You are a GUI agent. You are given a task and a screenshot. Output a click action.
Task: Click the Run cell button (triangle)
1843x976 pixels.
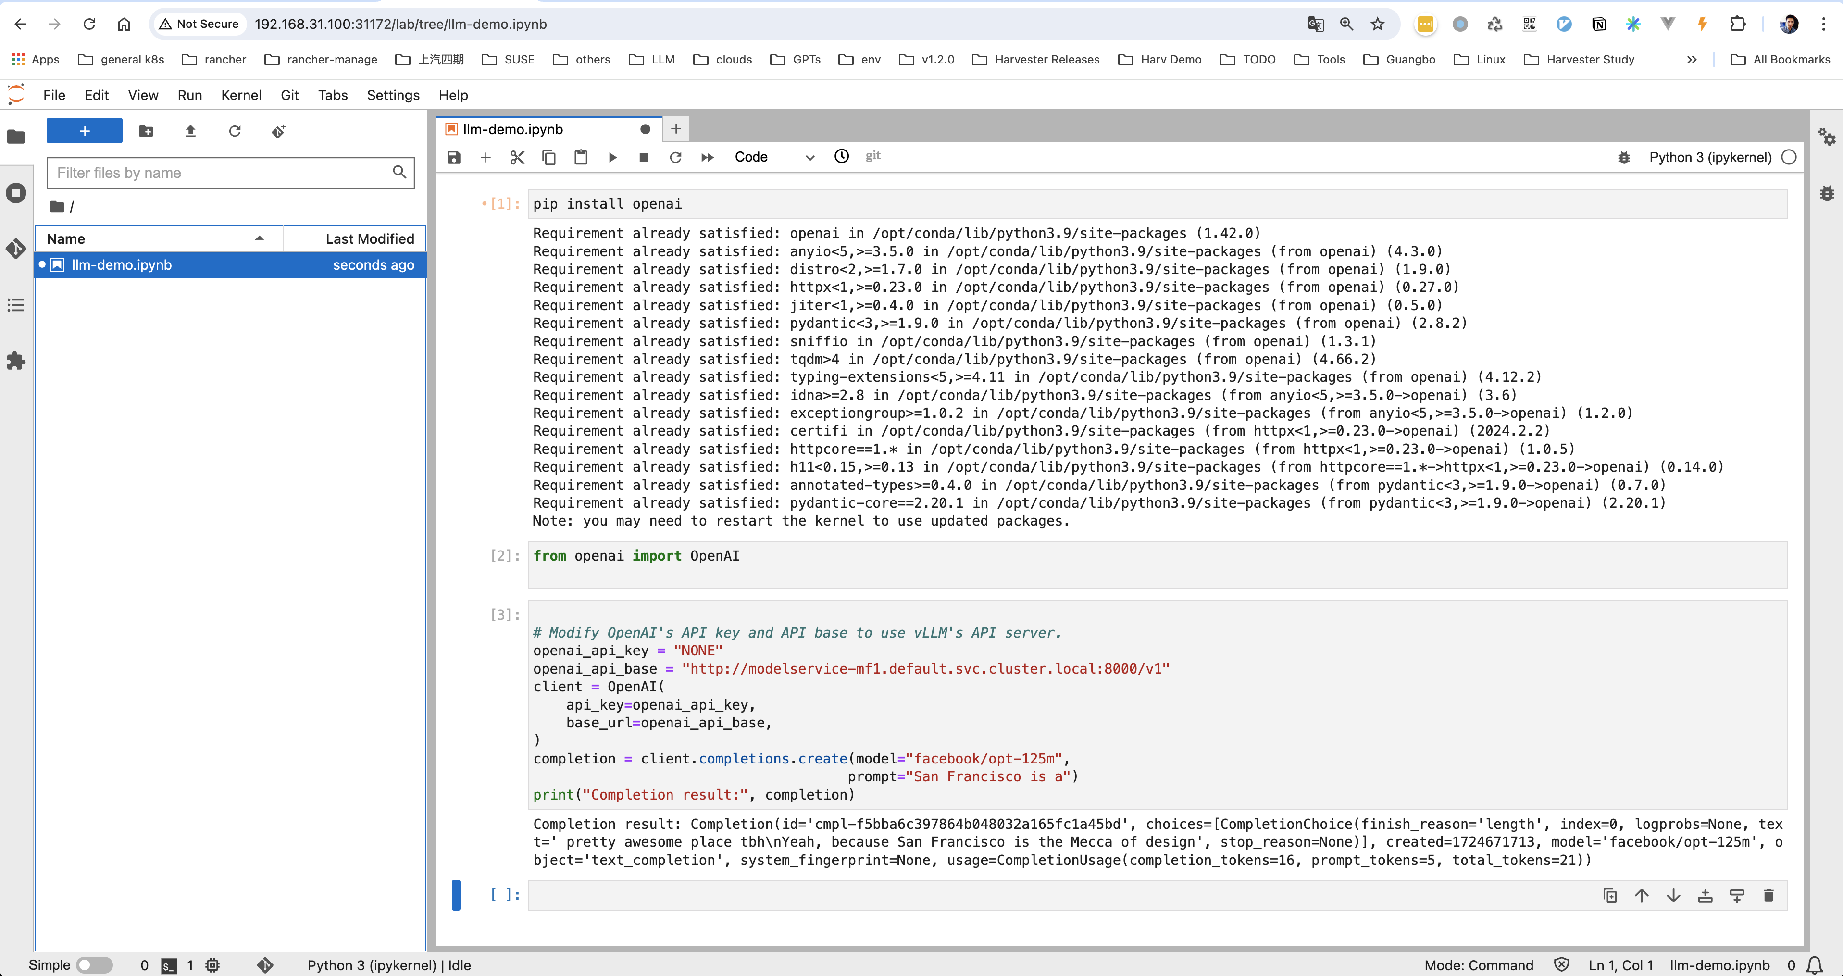point(613,156)
